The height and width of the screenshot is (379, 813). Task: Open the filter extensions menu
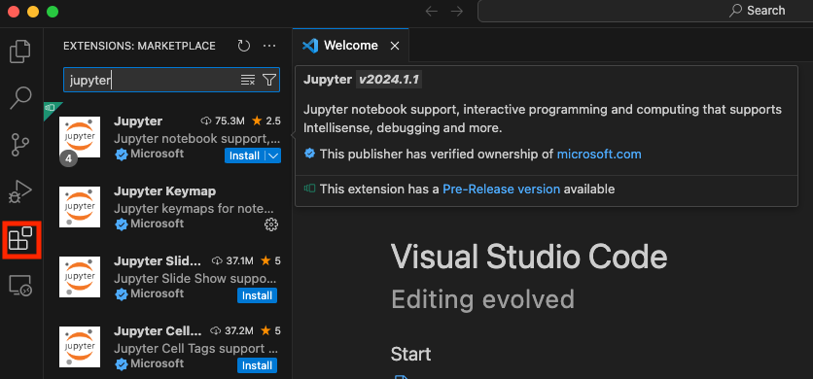tap(269, 80)
